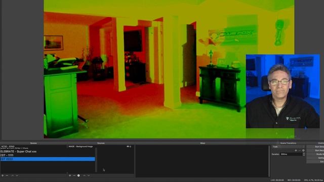This screenshot has width=324, height=182.
Task: Increase Duration with the stepper up arrow
Action: point(304,153)
